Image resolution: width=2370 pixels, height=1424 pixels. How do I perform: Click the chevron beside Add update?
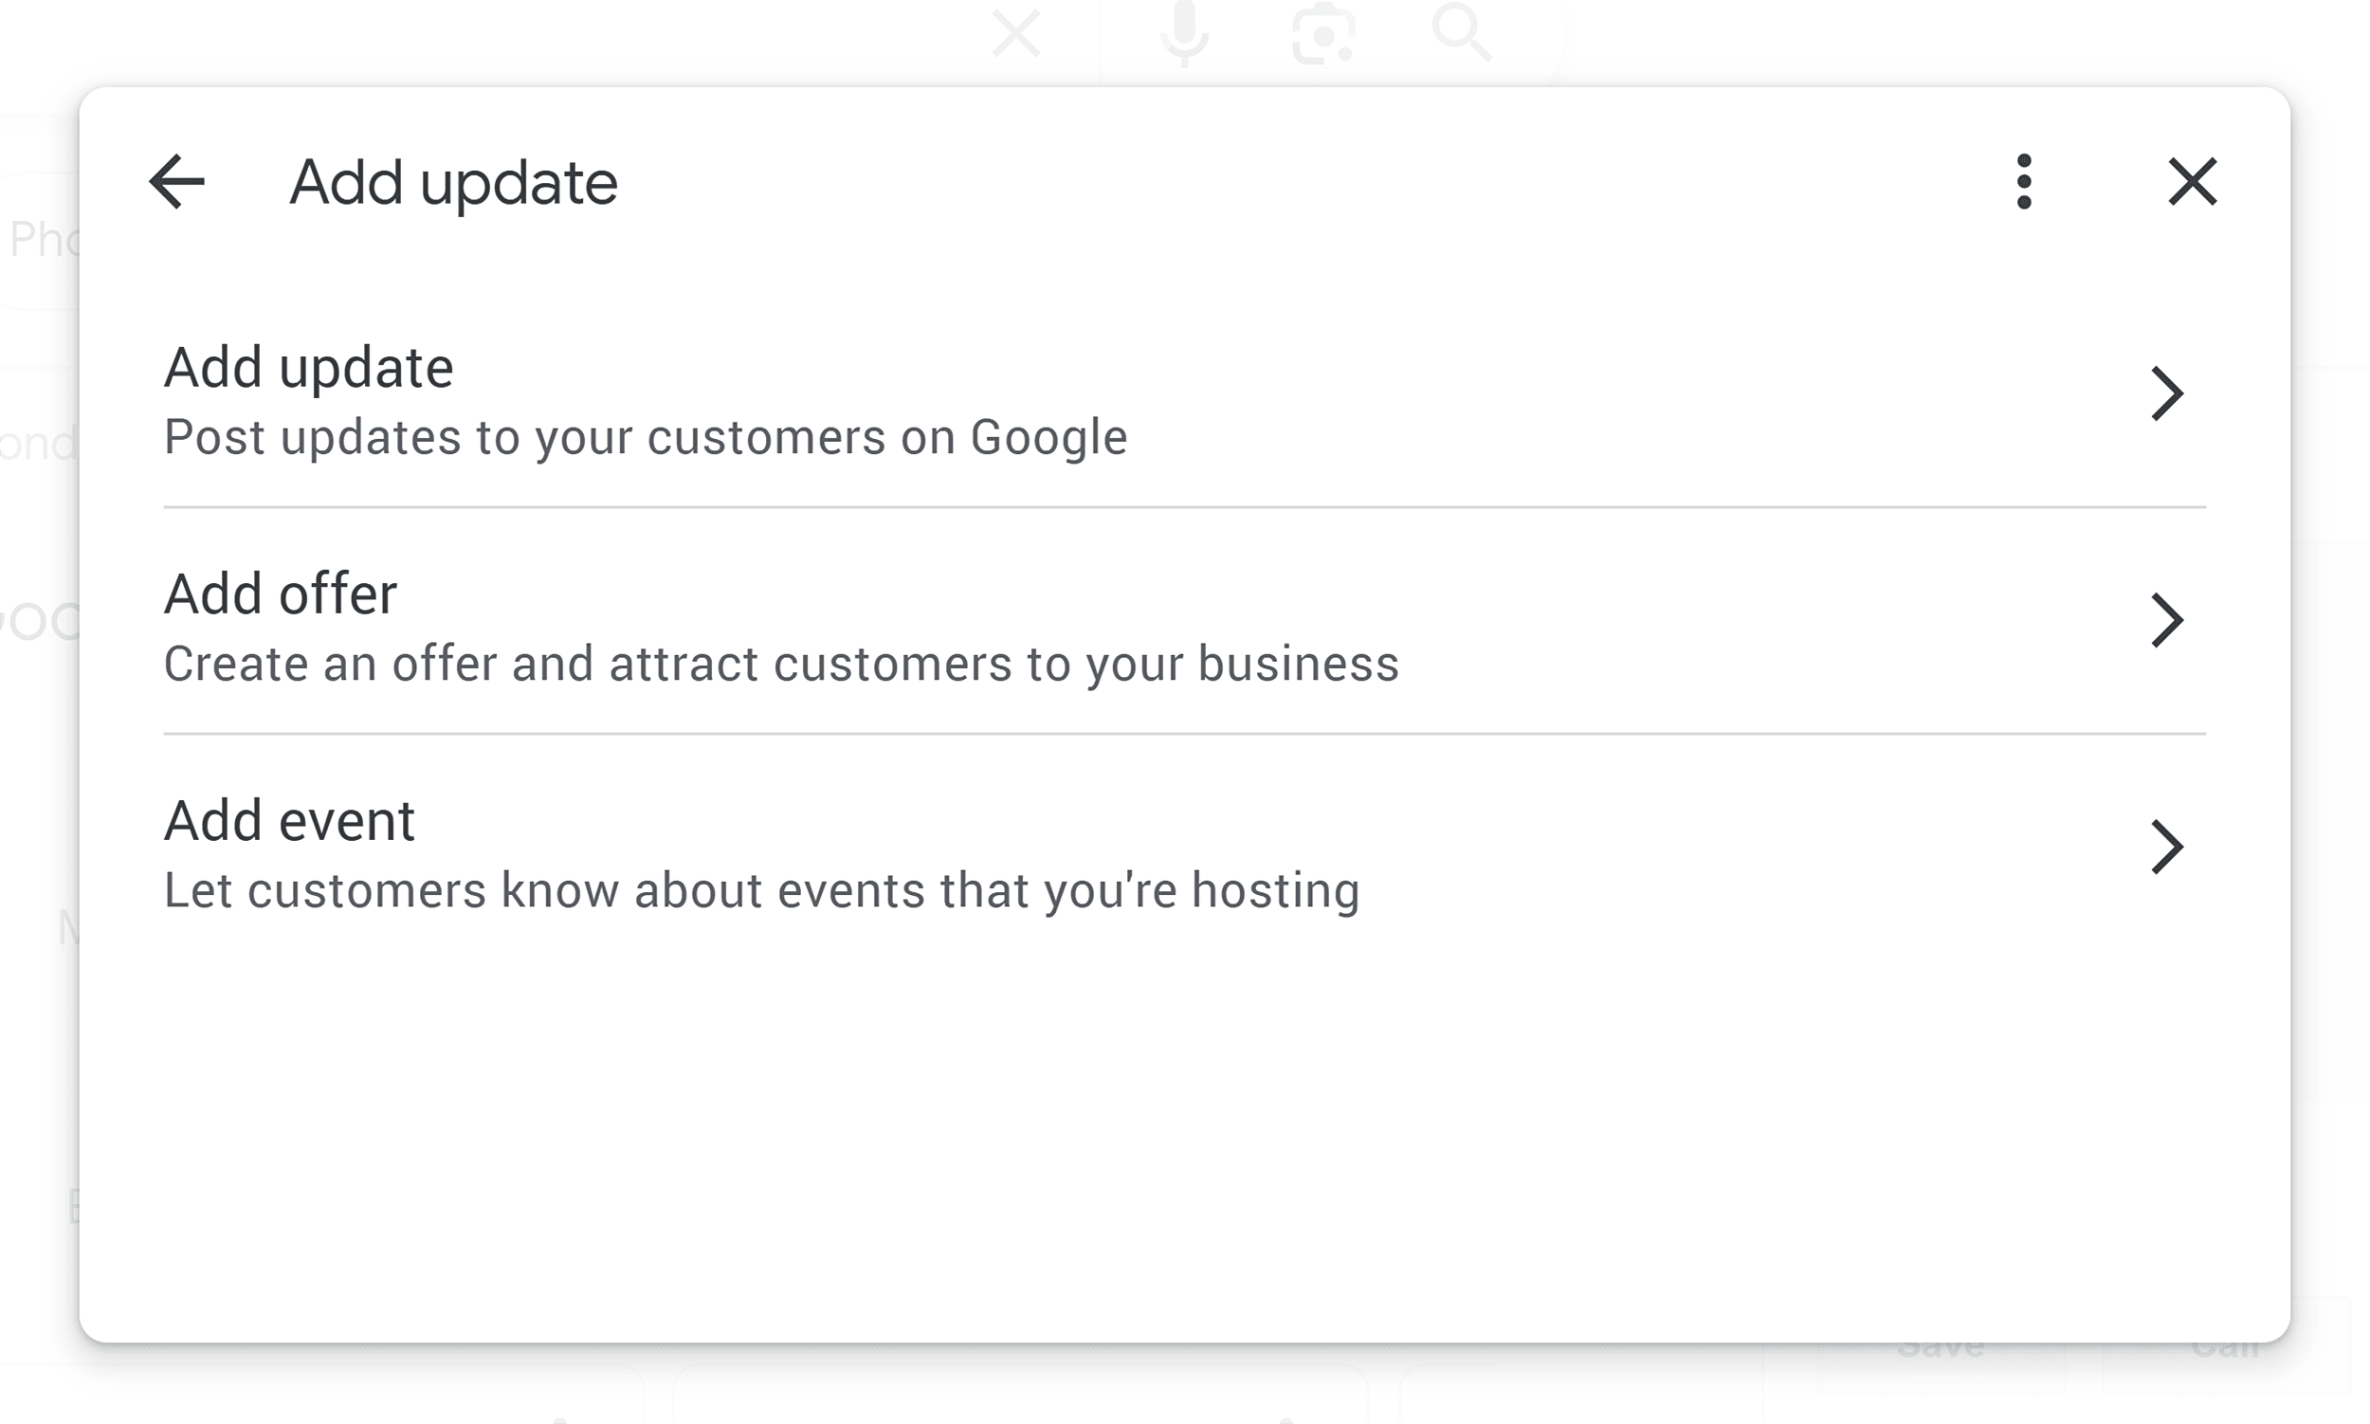pyautogui.click(x=2169, y=393)
